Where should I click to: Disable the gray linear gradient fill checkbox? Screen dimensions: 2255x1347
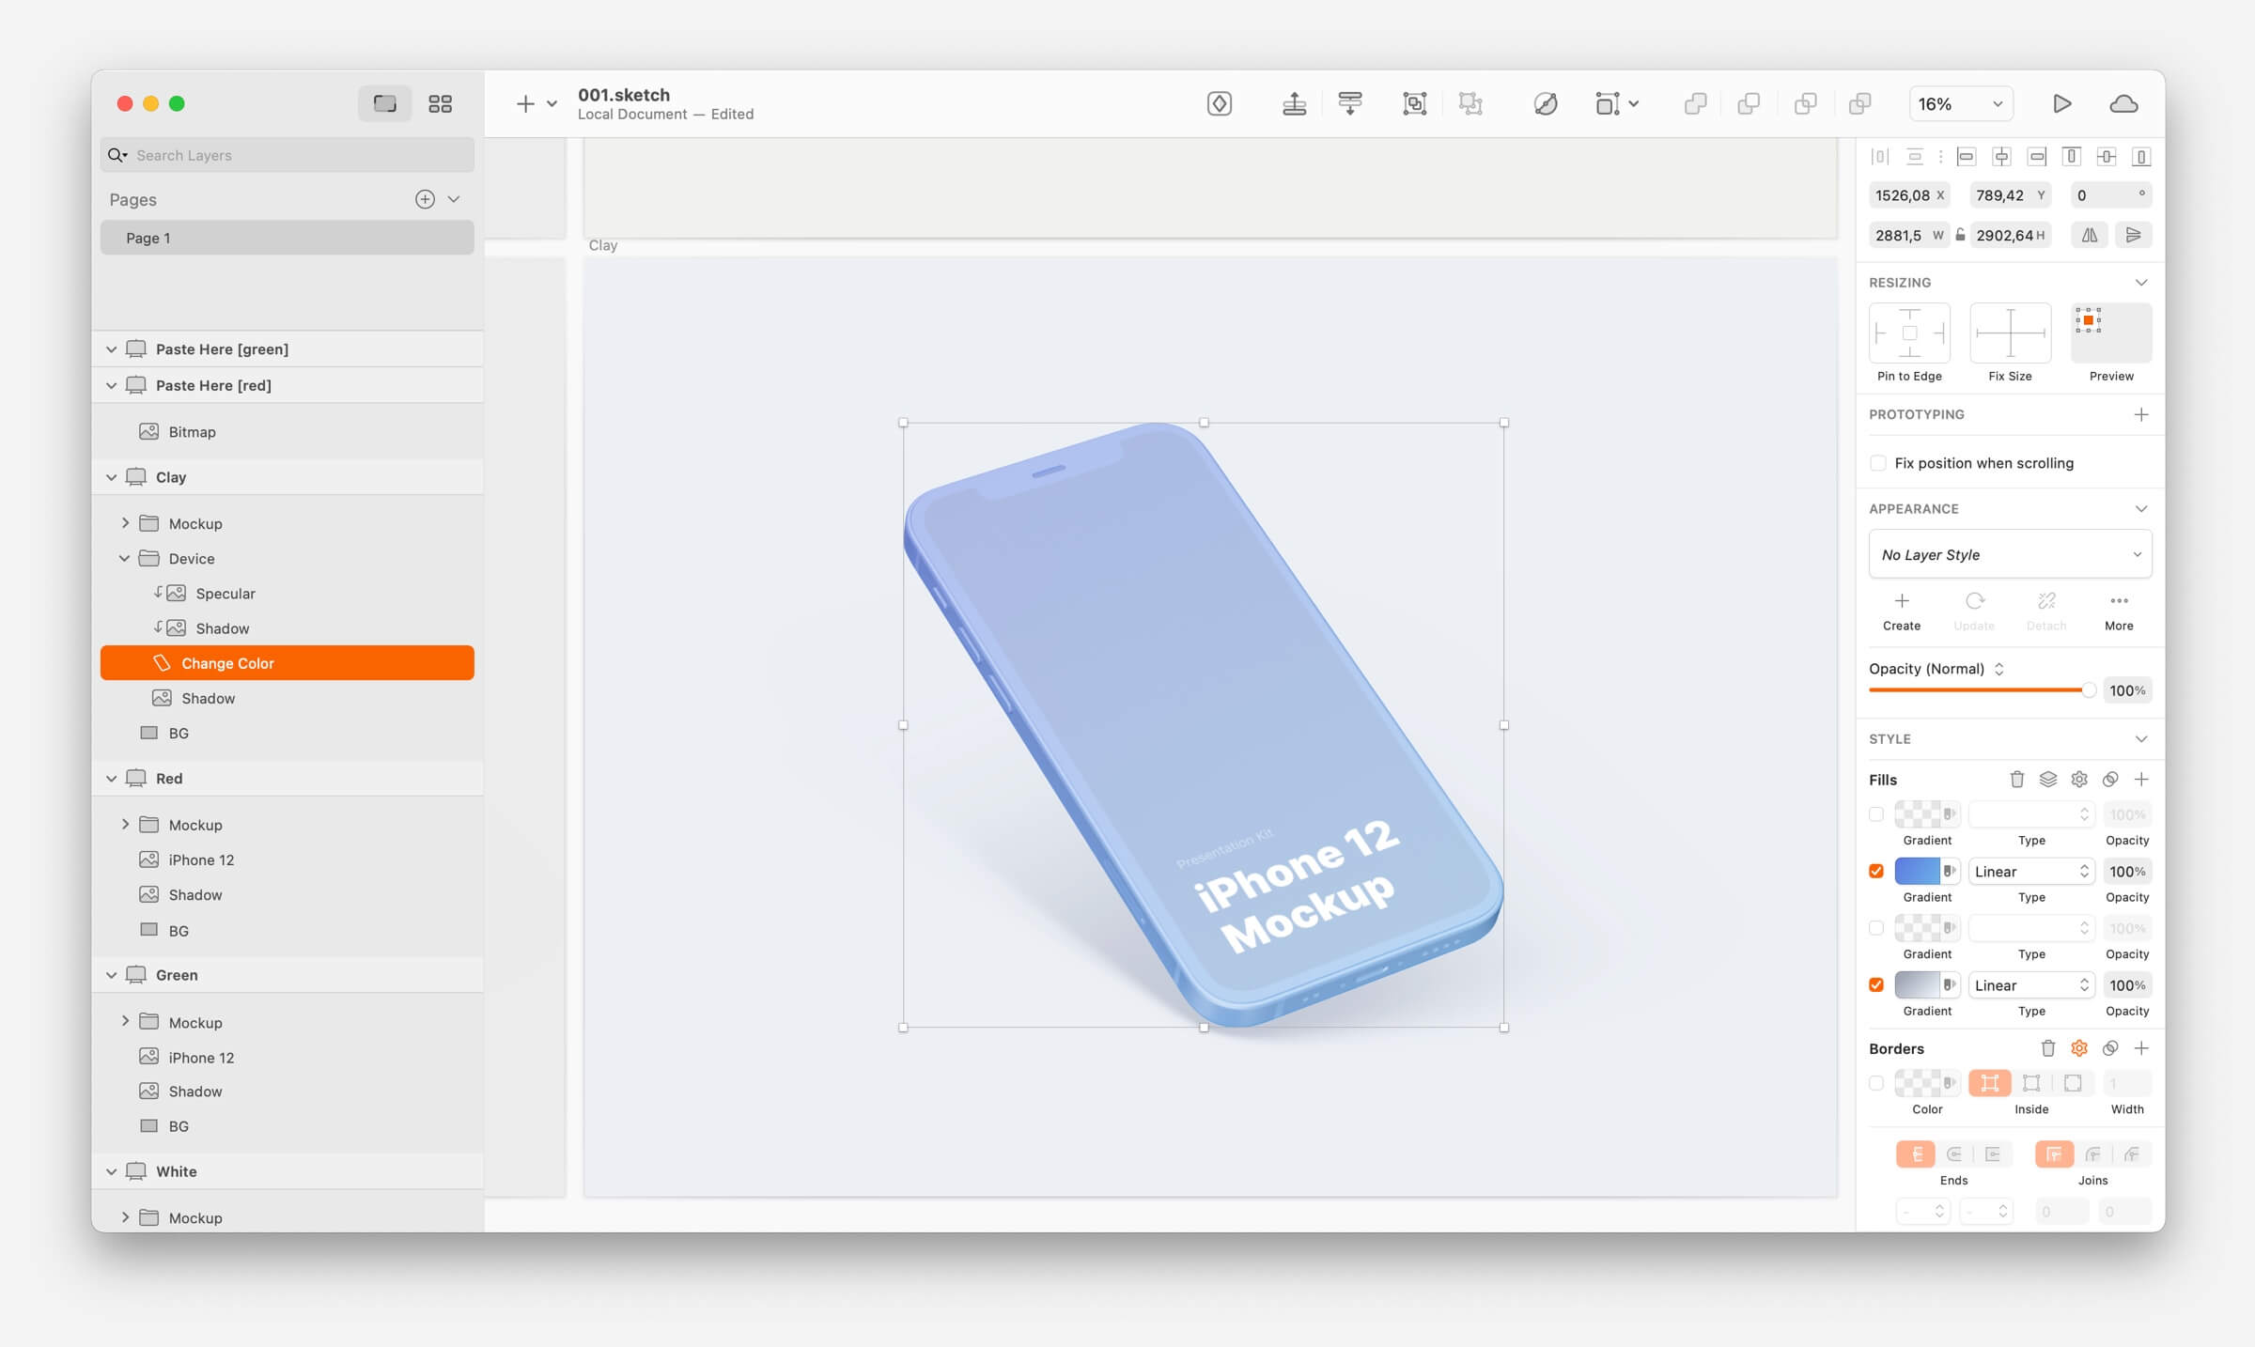1876,984
